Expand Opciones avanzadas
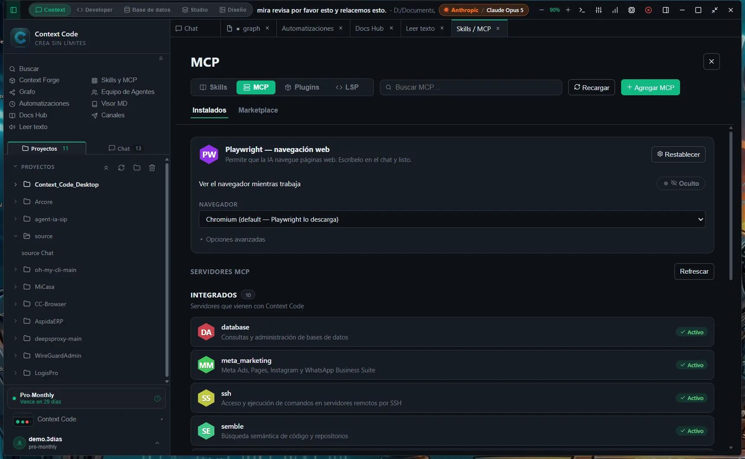Screen dimensions: 745x459 pyautogui.click(x=233, y=239)
